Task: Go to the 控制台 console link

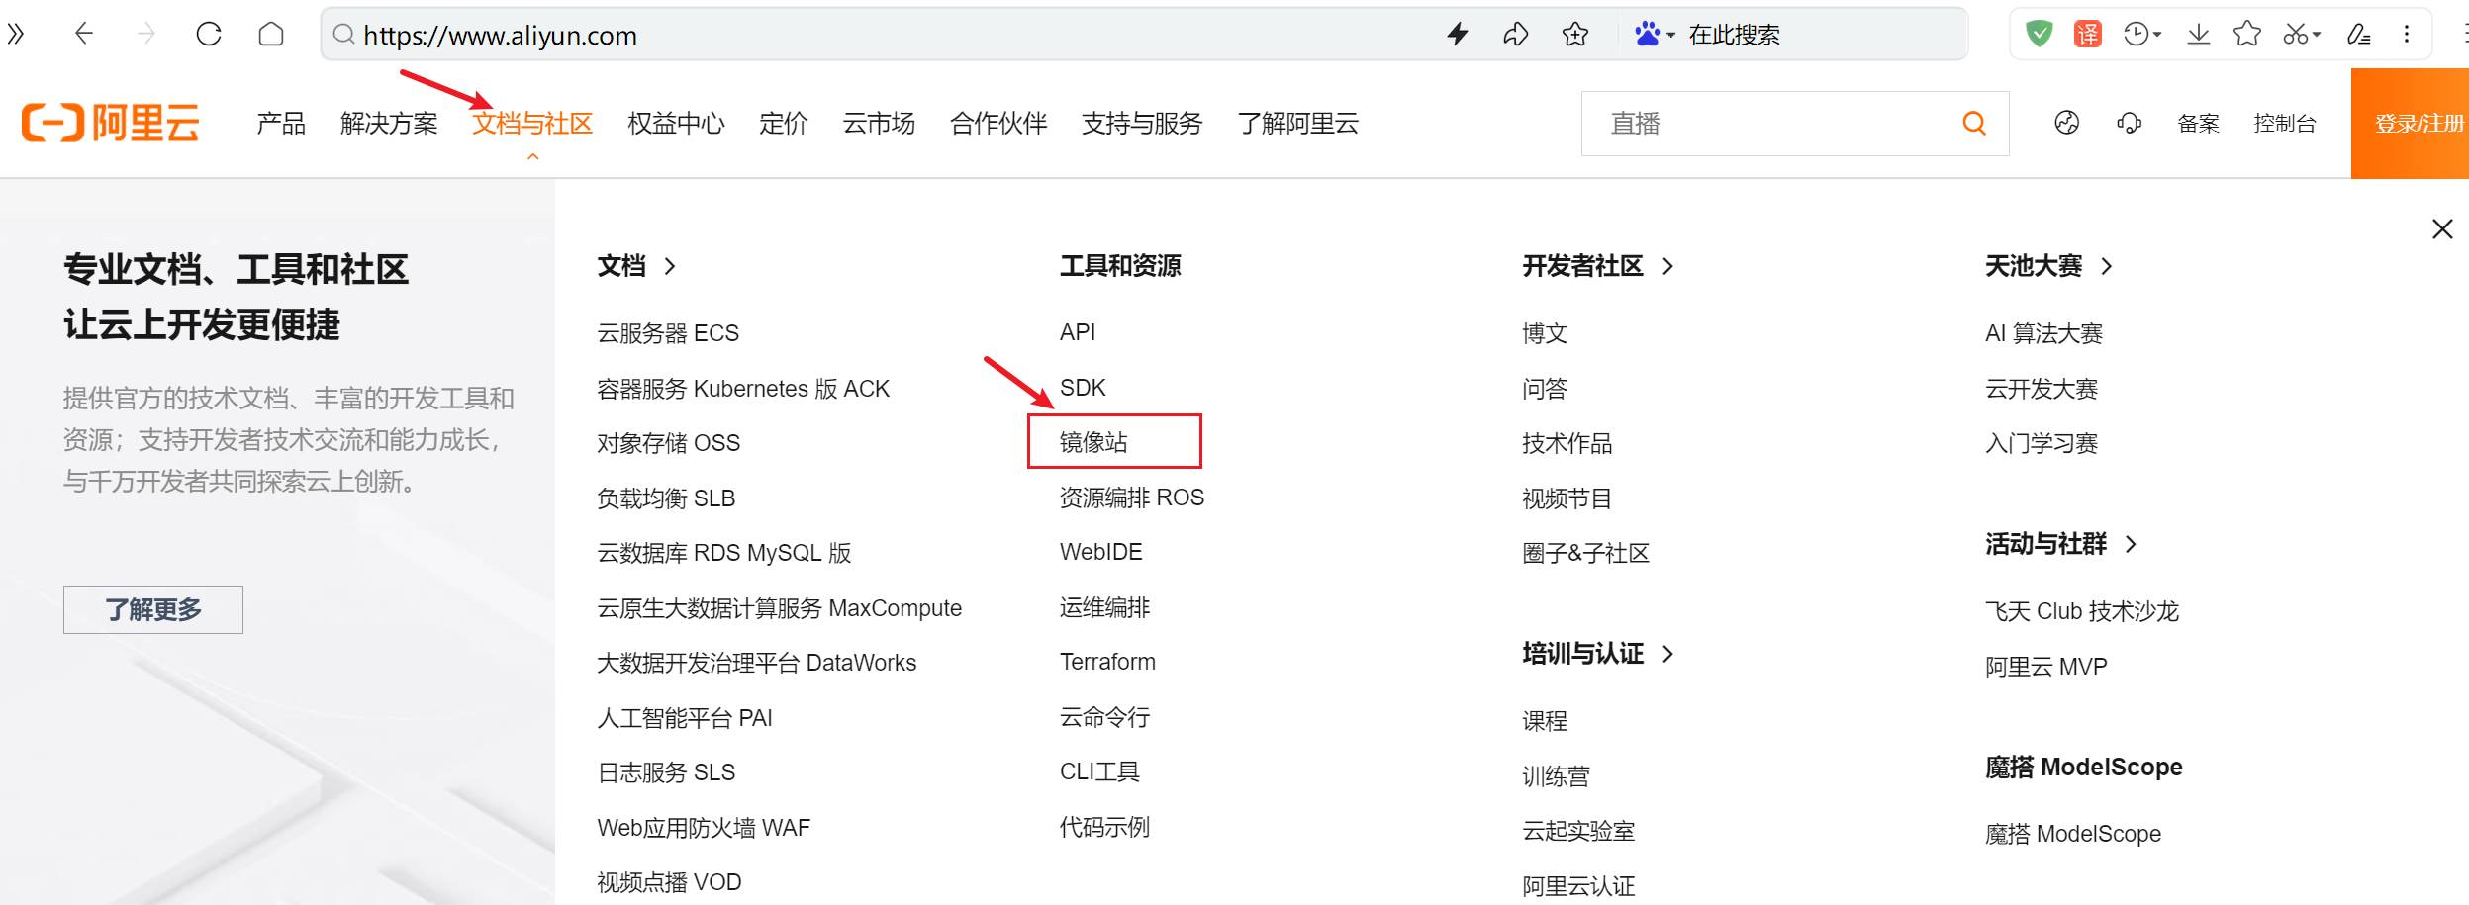Action: [2285, 124]
